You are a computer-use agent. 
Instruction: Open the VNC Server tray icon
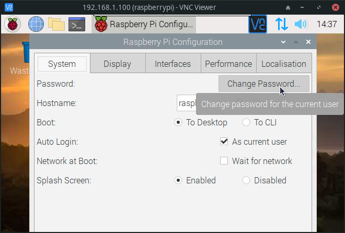point(258,24)
